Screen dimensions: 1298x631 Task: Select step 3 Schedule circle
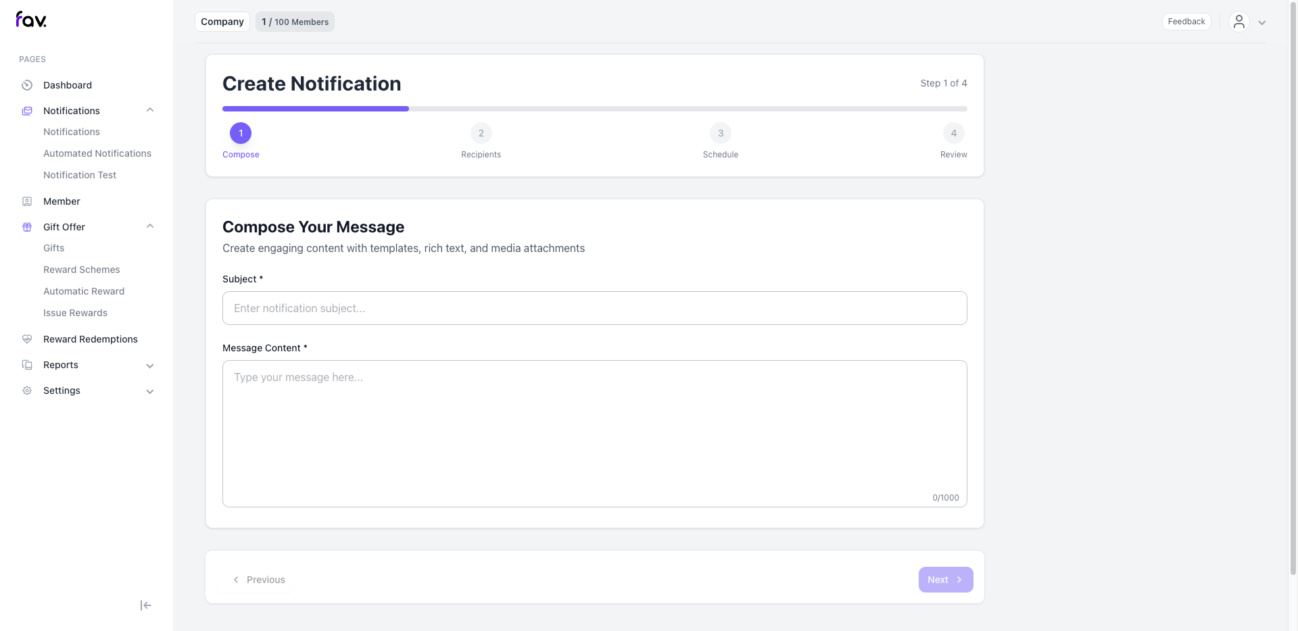721,133
